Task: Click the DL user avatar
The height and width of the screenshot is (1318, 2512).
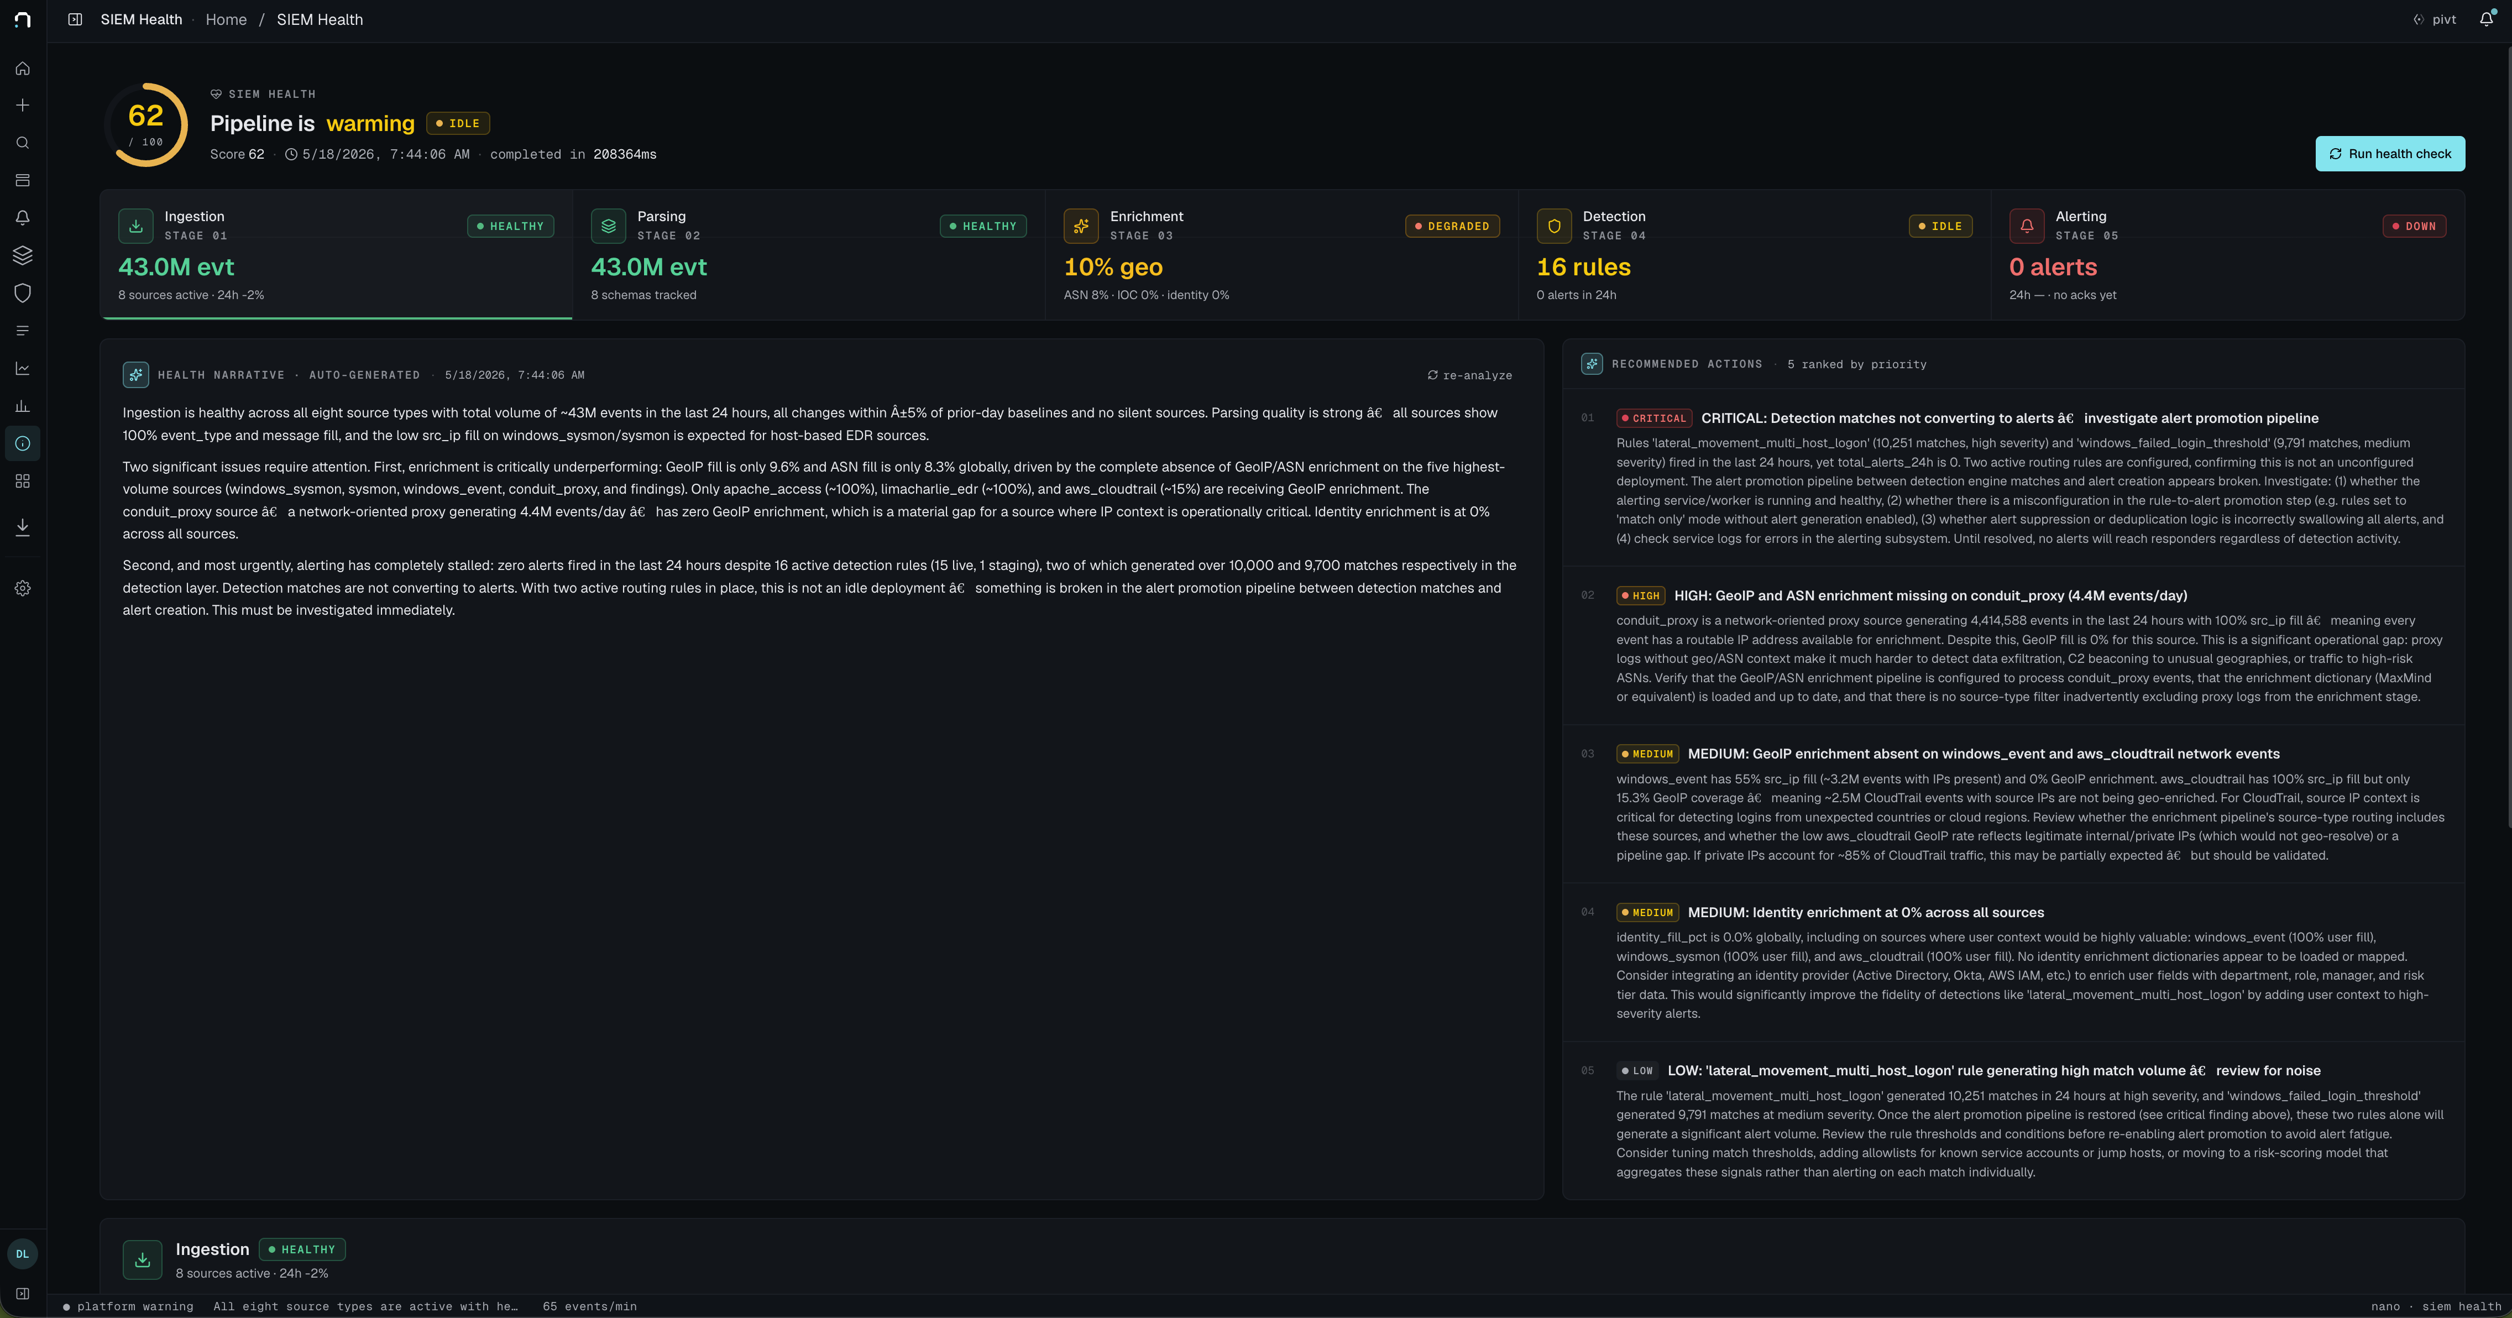Action: pyautogui.click(x=23, y=1254)
